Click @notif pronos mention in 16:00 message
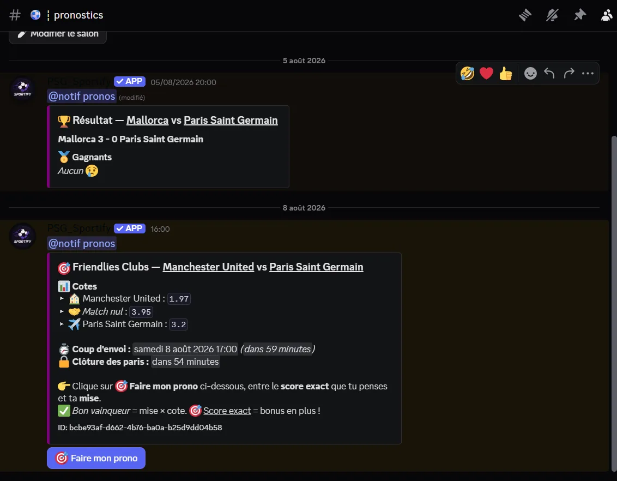The width and height of the screenshot is (617, 481). [81, 244]
